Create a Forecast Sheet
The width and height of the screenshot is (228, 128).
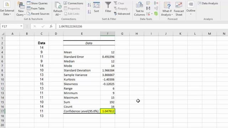(179, 9)
